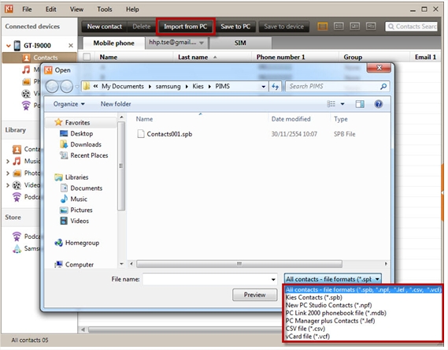Click the File name input field

click(210, 279)
